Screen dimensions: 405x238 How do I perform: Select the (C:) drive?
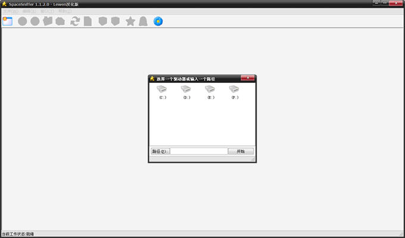coord(162,92)
